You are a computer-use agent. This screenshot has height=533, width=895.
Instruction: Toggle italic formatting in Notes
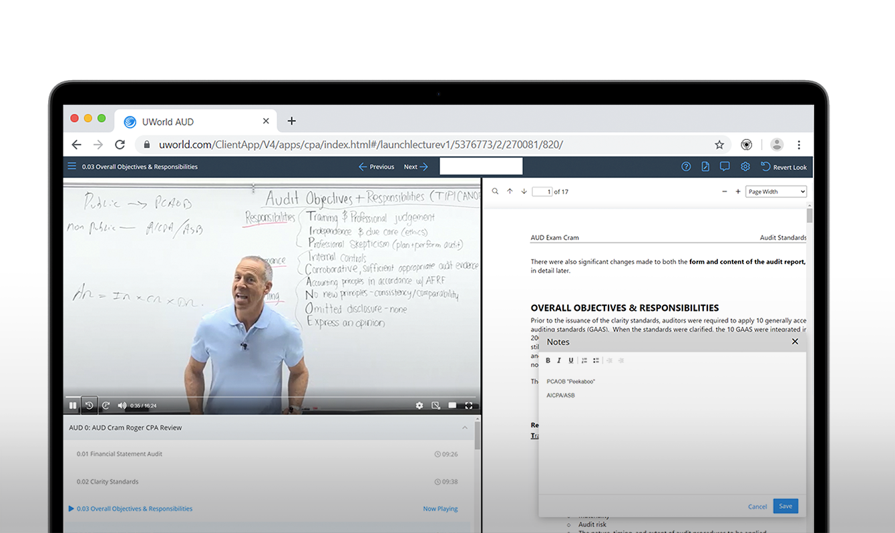[559, 360]
